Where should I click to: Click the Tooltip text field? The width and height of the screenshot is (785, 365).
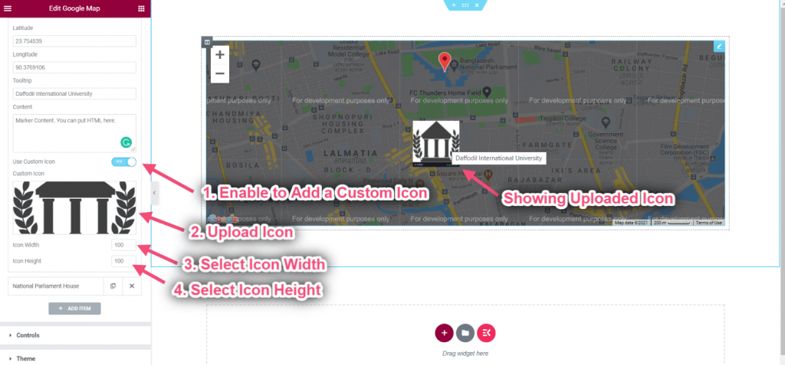pyautogui.click(x=74, y=93)
